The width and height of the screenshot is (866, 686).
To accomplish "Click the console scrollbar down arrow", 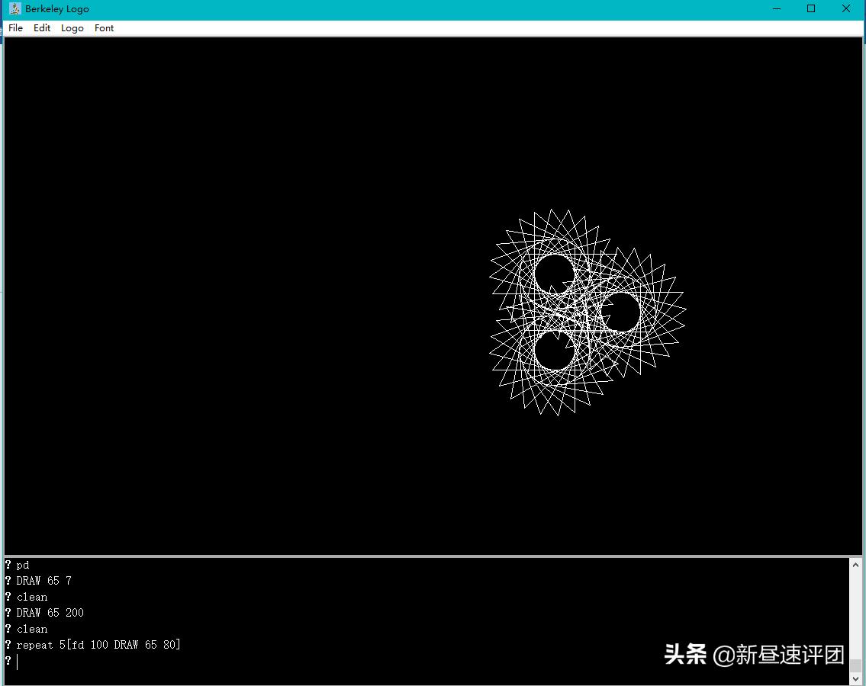I will pyautogui.click(x=855, y=679).
